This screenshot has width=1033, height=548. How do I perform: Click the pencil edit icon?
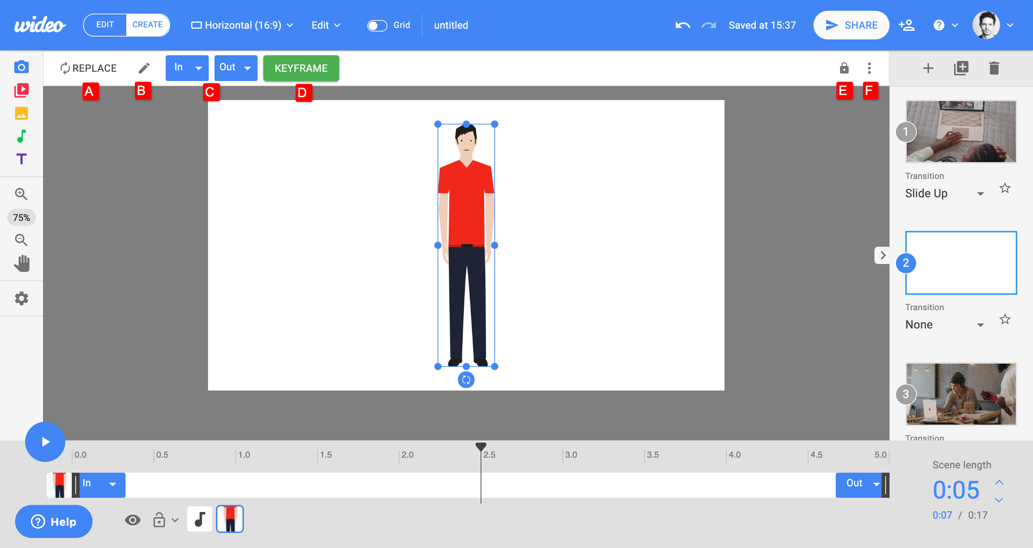click(144, 68)
